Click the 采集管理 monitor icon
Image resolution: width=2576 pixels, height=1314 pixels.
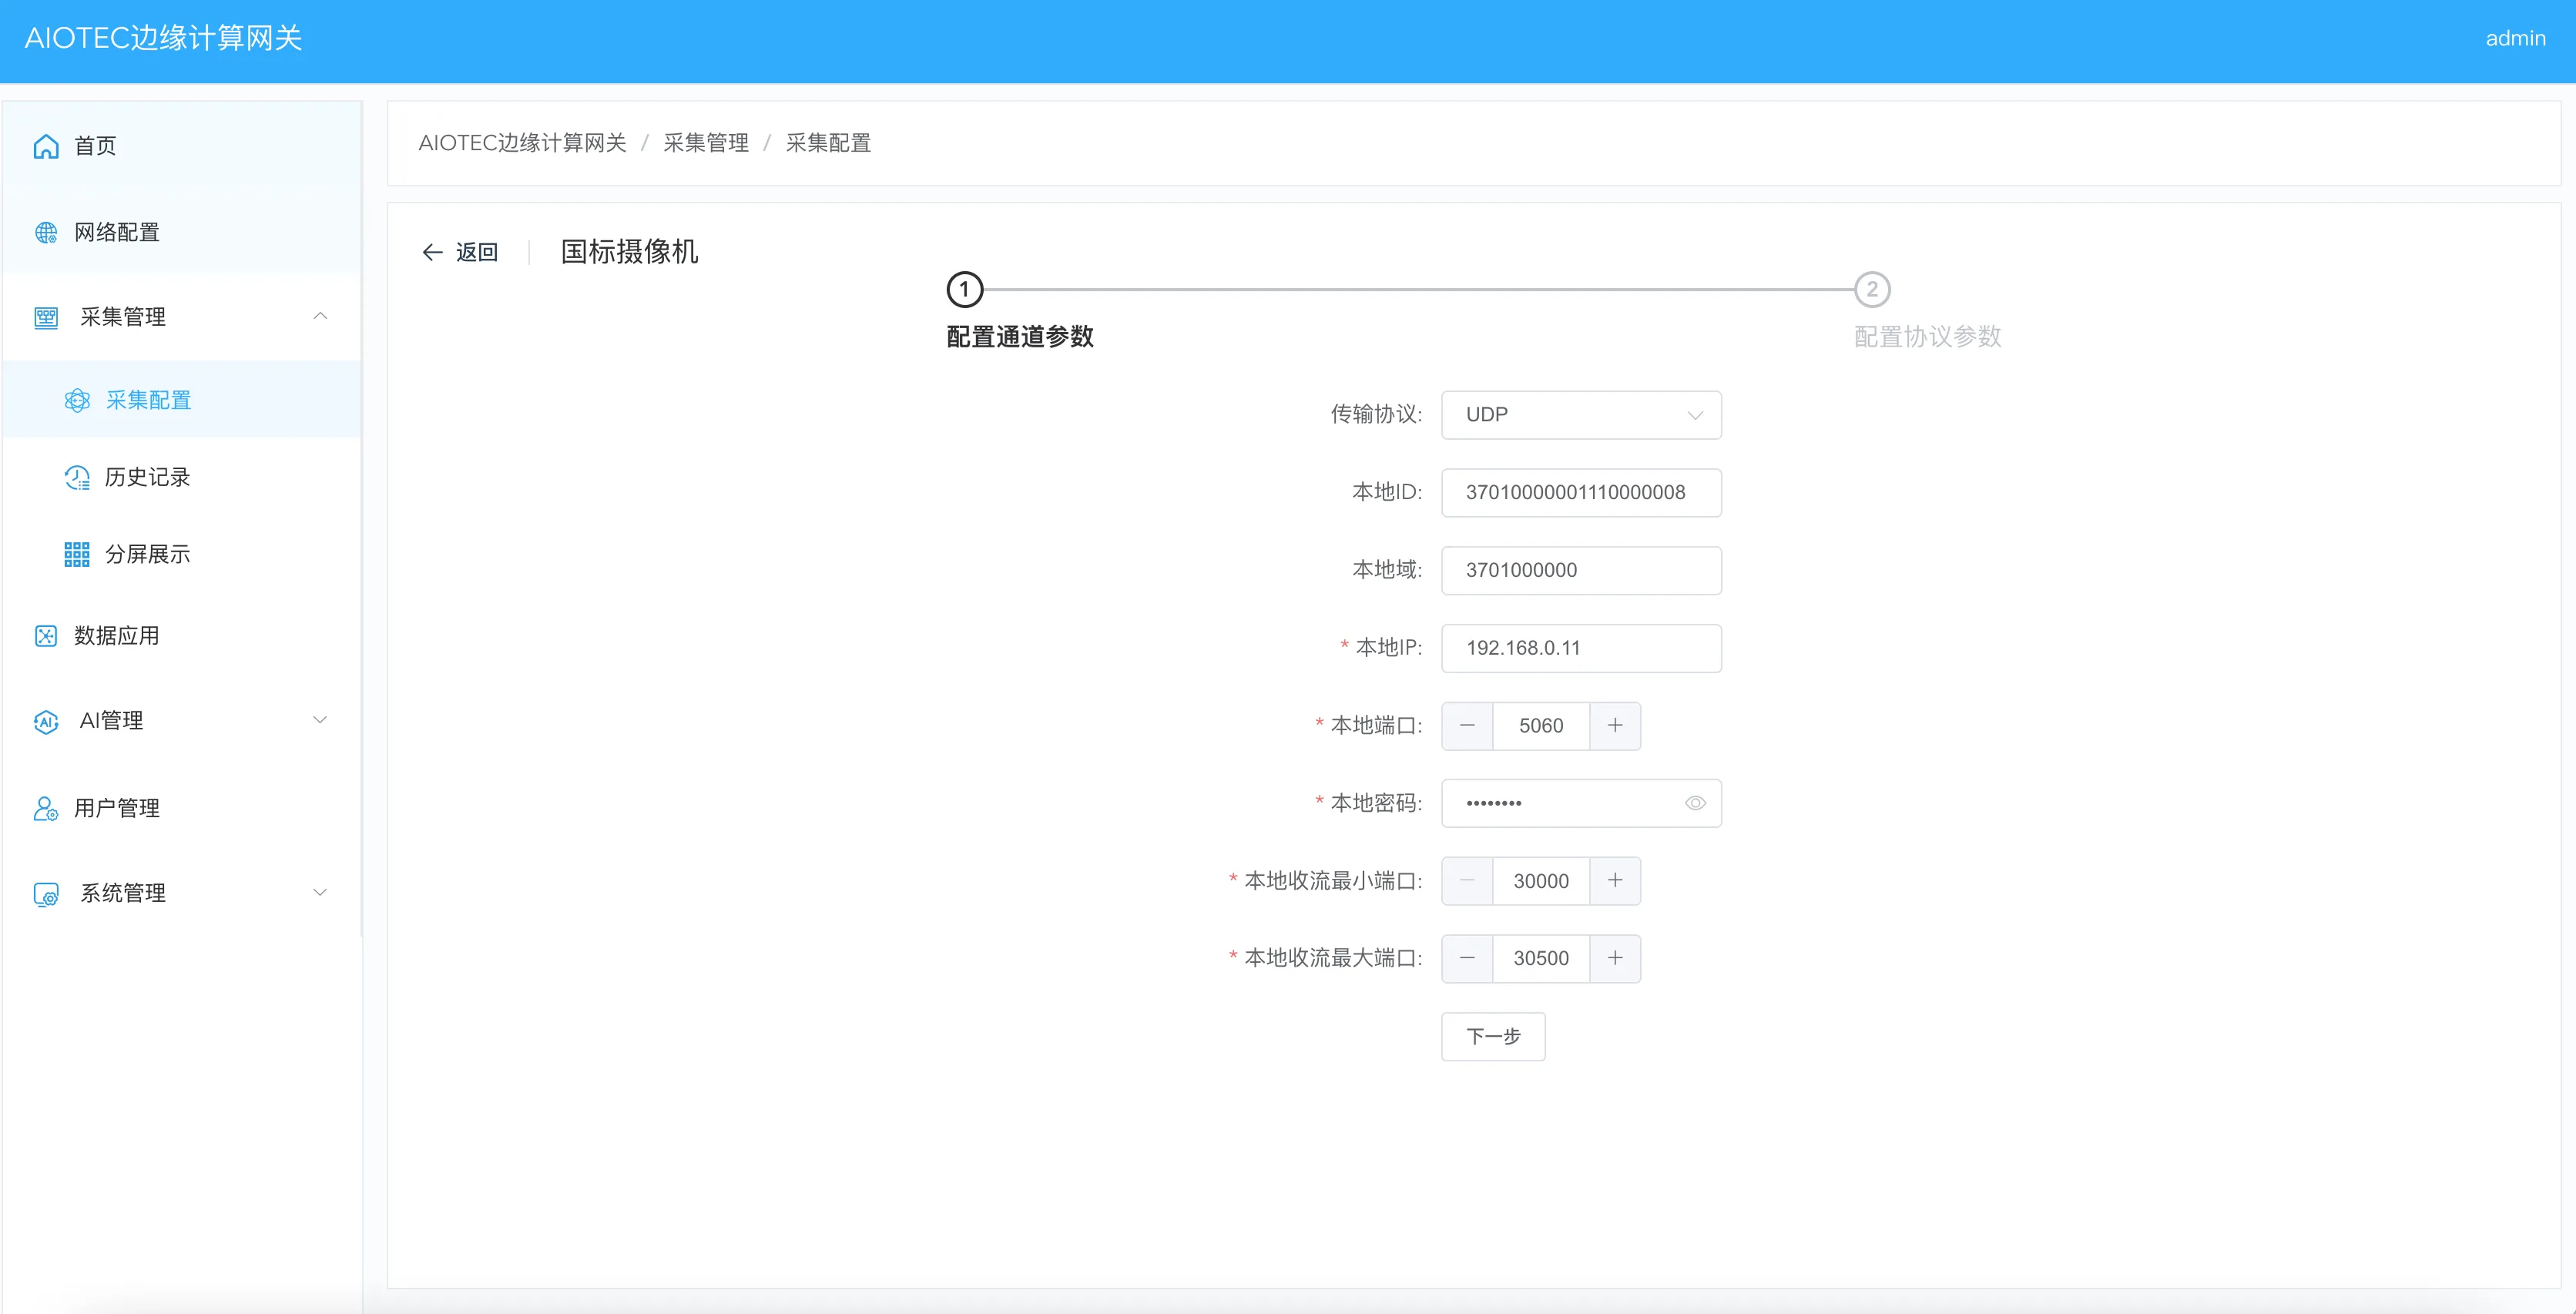click(x=46, y=318)
